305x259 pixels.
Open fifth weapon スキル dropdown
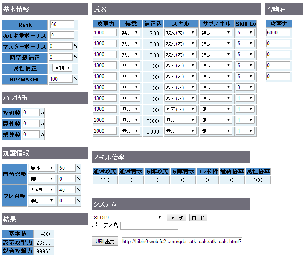[180, 76]
